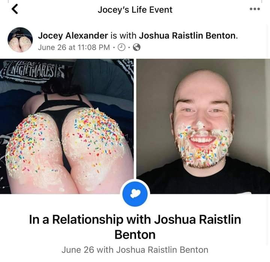270x262 pixels.
Task: Click the word "Benton" on the heading's second line
Action: 135,235
